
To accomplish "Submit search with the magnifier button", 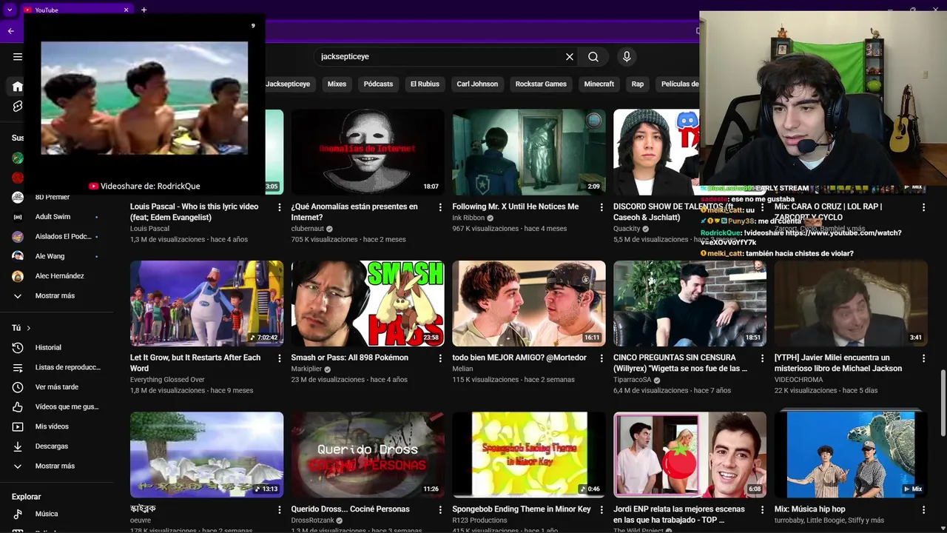I will (593, 57).
